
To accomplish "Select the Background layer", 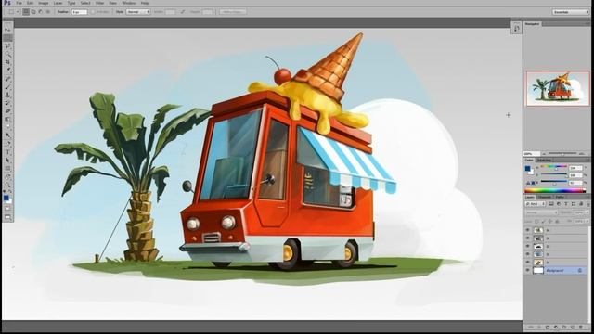I will (555, 270).
